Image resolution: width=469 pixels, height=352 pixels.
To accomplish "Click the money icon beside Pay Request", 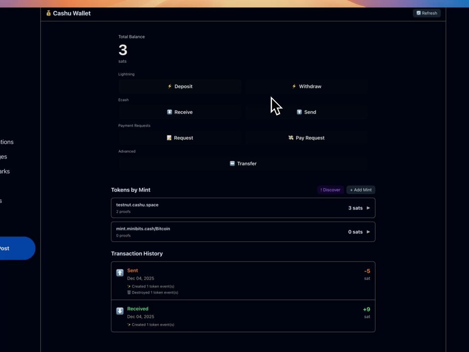I will pyautogui.click(x=291, y=138).
